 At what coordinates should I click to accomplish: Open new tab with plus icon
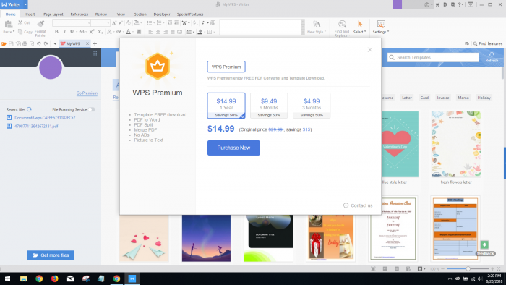(x=95, y=43)
